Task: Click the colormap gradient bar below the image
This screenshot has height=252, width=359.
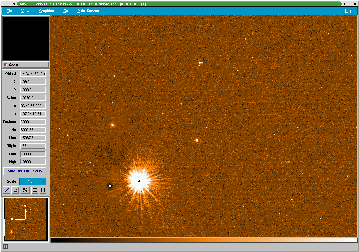Action: (204, 240)
